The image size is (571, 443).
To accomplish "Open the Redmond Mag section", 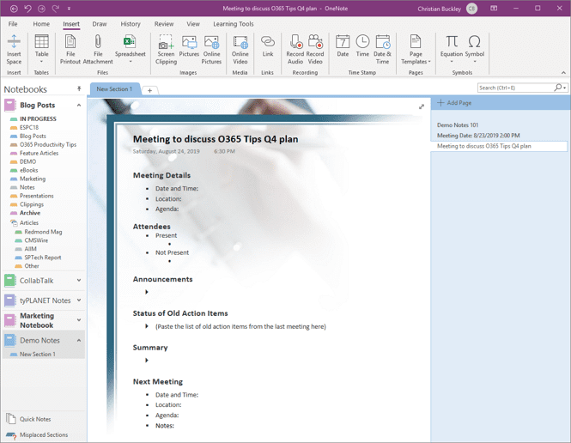I will pyautogui.click(x=43, y=232).
